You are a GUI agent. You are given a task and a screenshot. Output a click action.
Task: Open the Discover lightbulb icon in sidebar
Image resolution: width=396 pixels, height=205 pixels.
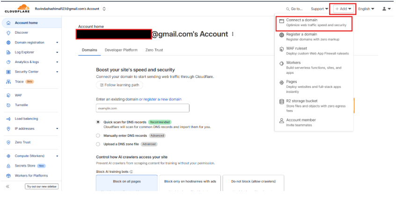8,33
